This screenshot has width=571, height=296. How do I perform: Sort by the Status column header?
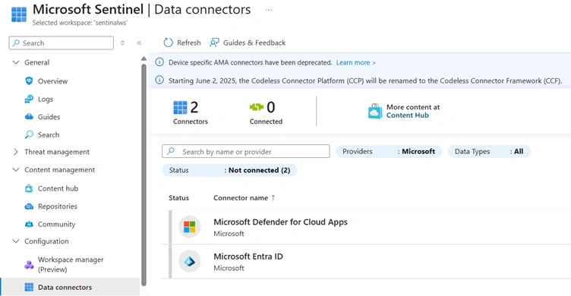tap(178, 198)
